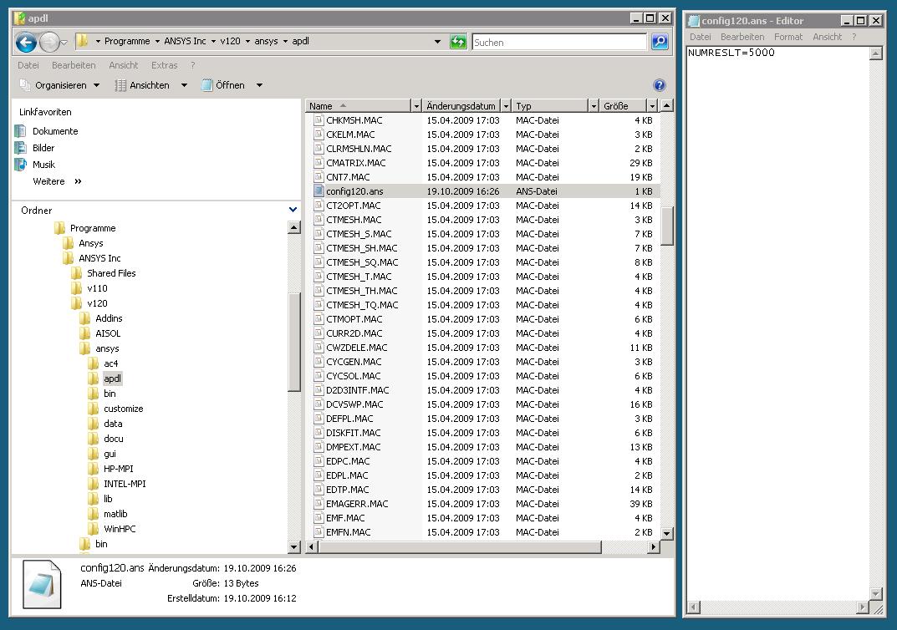The image size is (897, 630).
Task: Select the v110 folder in tree
Action: click(x=97, y=288)
